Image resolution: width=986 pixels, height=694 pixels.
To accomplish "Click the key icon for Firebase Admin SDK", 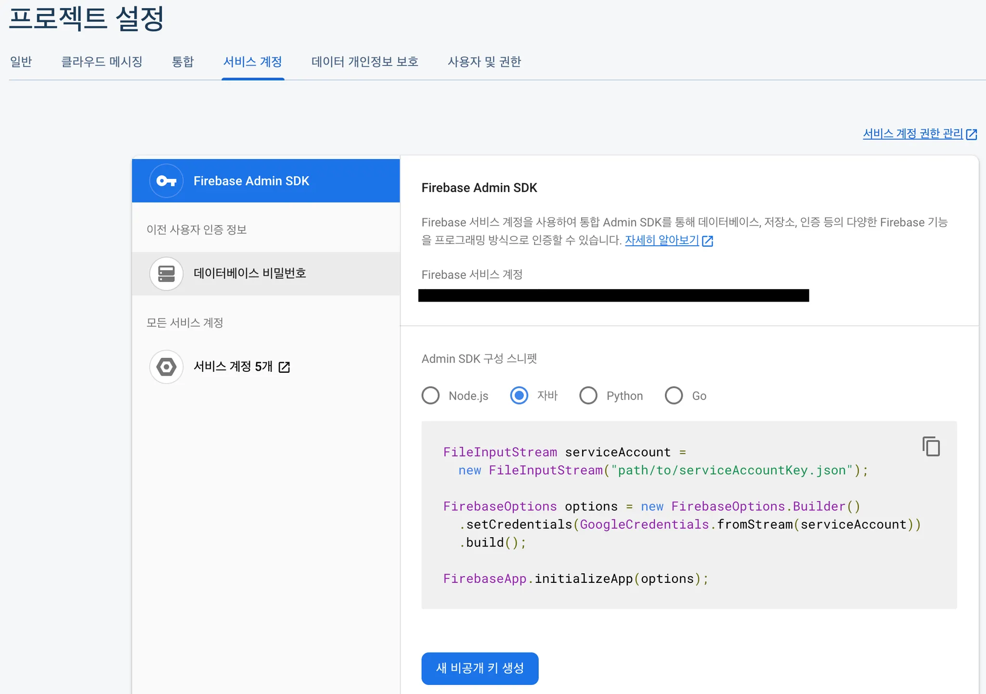I will coord(166,181).
